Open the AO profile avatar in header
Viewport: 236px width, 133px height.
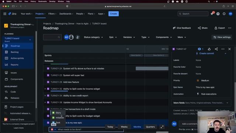pos(230,14)
